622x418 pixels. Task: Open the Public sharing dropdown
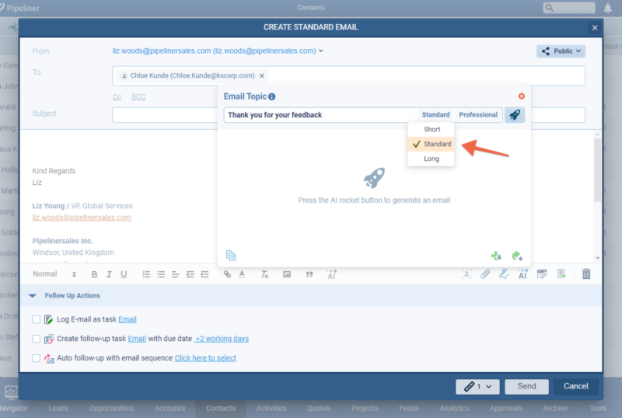[x=561, y=51]
